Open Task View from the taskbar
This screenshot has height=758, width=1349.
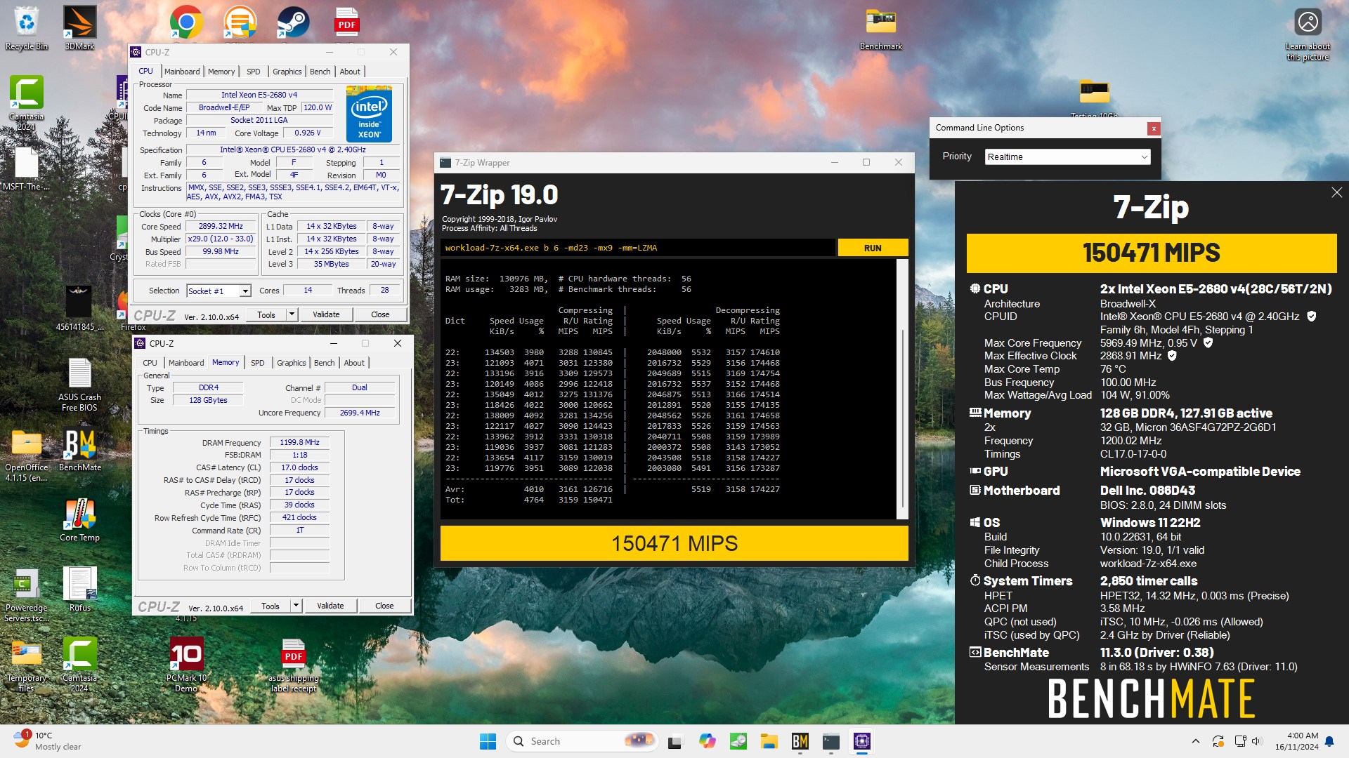coord(675,741)
